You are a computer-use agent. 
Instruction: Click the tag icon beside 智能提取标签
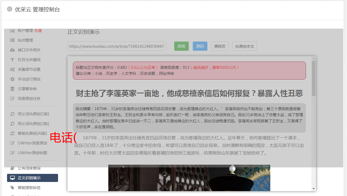coord(12,188)
